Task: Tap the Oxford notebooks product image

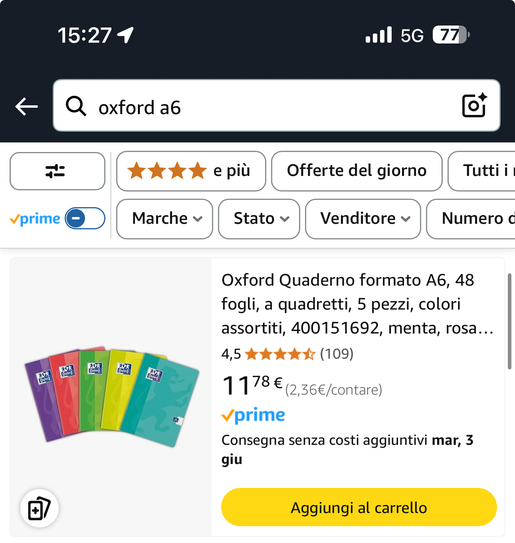Action: click(111, 397)
